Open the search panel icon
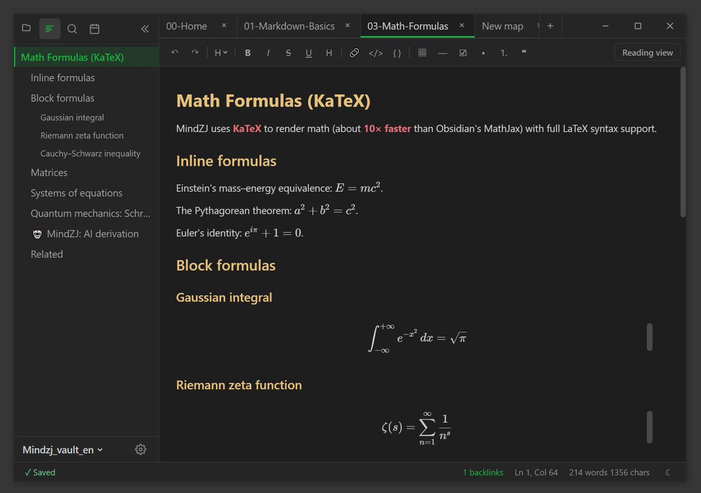This screenshot has height=493, width=701. 72,29
